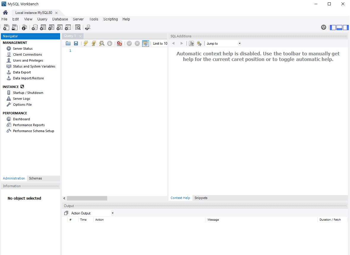Screen dimensions: 350x255
Task: Commit transaction checkmark icon
Action: point(129,43)
